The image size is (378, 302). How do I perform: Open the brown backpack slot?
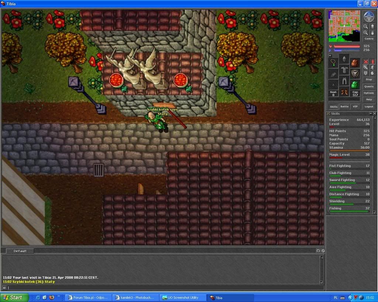point(355,63)
